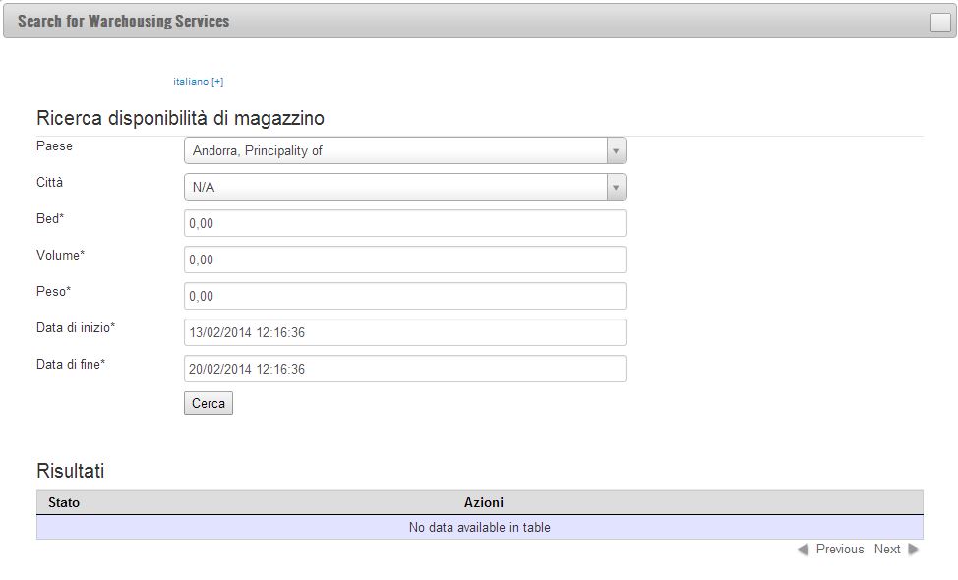Sort by the Azioni column header
Image resolution: width=958 pixels, height=580 pixels.
(x=484, y=502)
